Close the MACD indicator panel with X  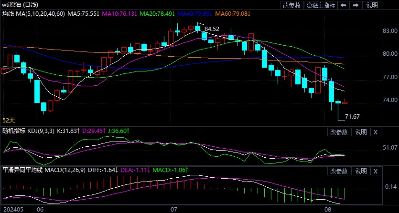[x=376, y=171]
